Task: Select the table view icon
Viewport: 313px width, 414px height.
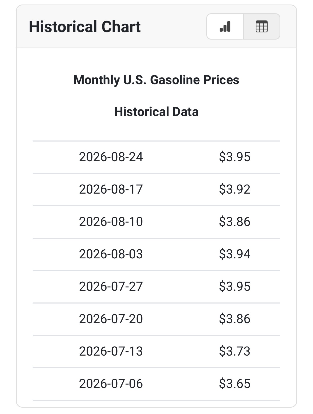Action: pyautogui.click(x=261, y=27)
